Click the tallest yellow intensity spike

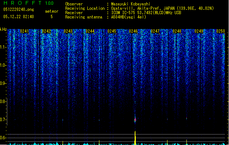[x=135, y=138]
